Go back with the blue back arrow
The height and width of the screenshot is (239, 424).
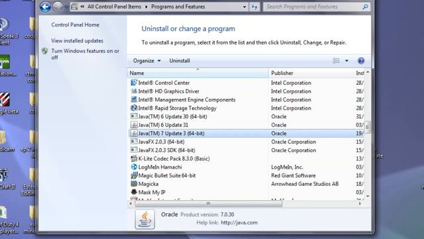[45, 7]
